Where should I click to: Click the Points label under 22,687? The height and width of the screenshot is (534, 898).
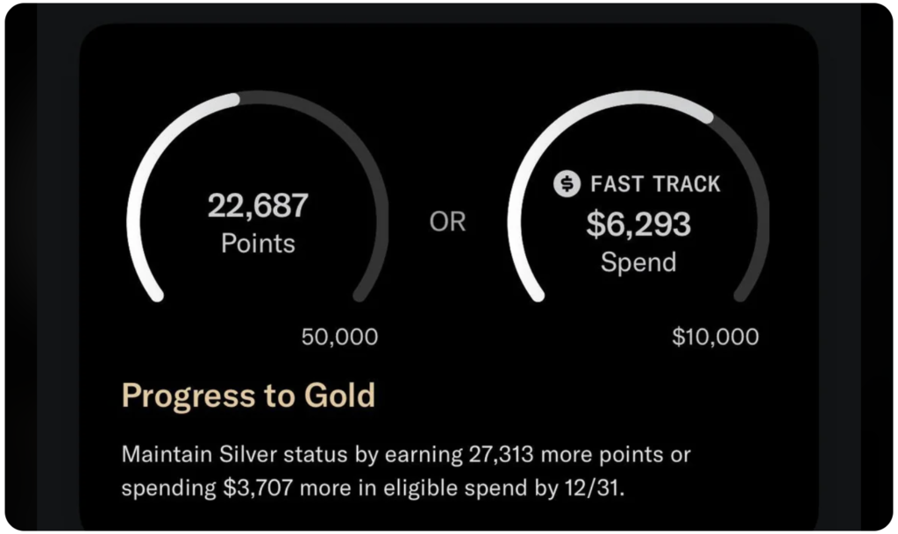[258, 243]
